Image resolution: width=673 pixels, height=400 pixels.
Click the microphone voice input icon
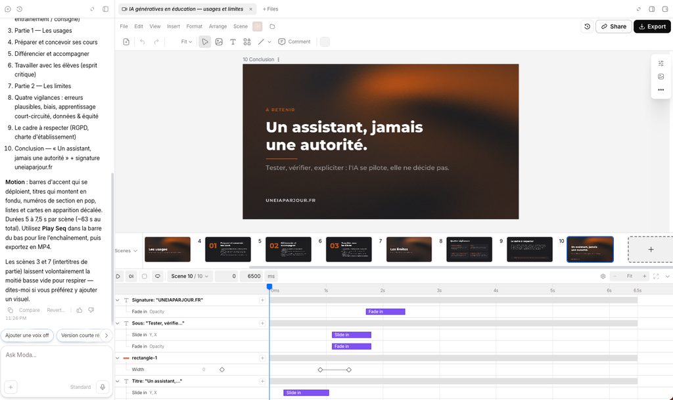[103, 387]
